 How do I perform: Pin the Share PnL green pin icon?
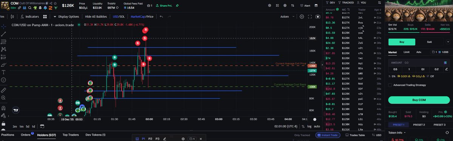click(177, 6)
